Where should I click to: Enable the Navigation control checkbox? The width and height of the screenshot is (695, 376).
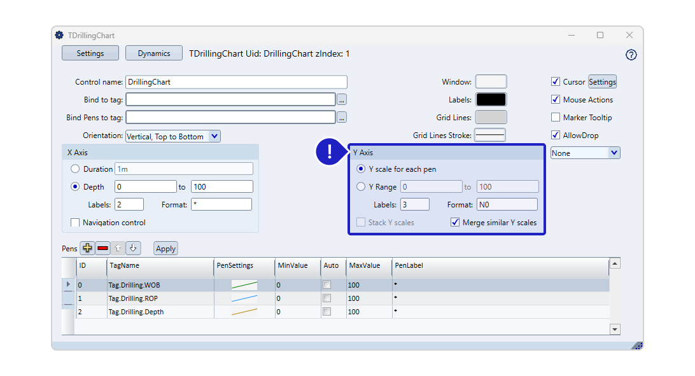pyautogui.click(x=76, y=223)
